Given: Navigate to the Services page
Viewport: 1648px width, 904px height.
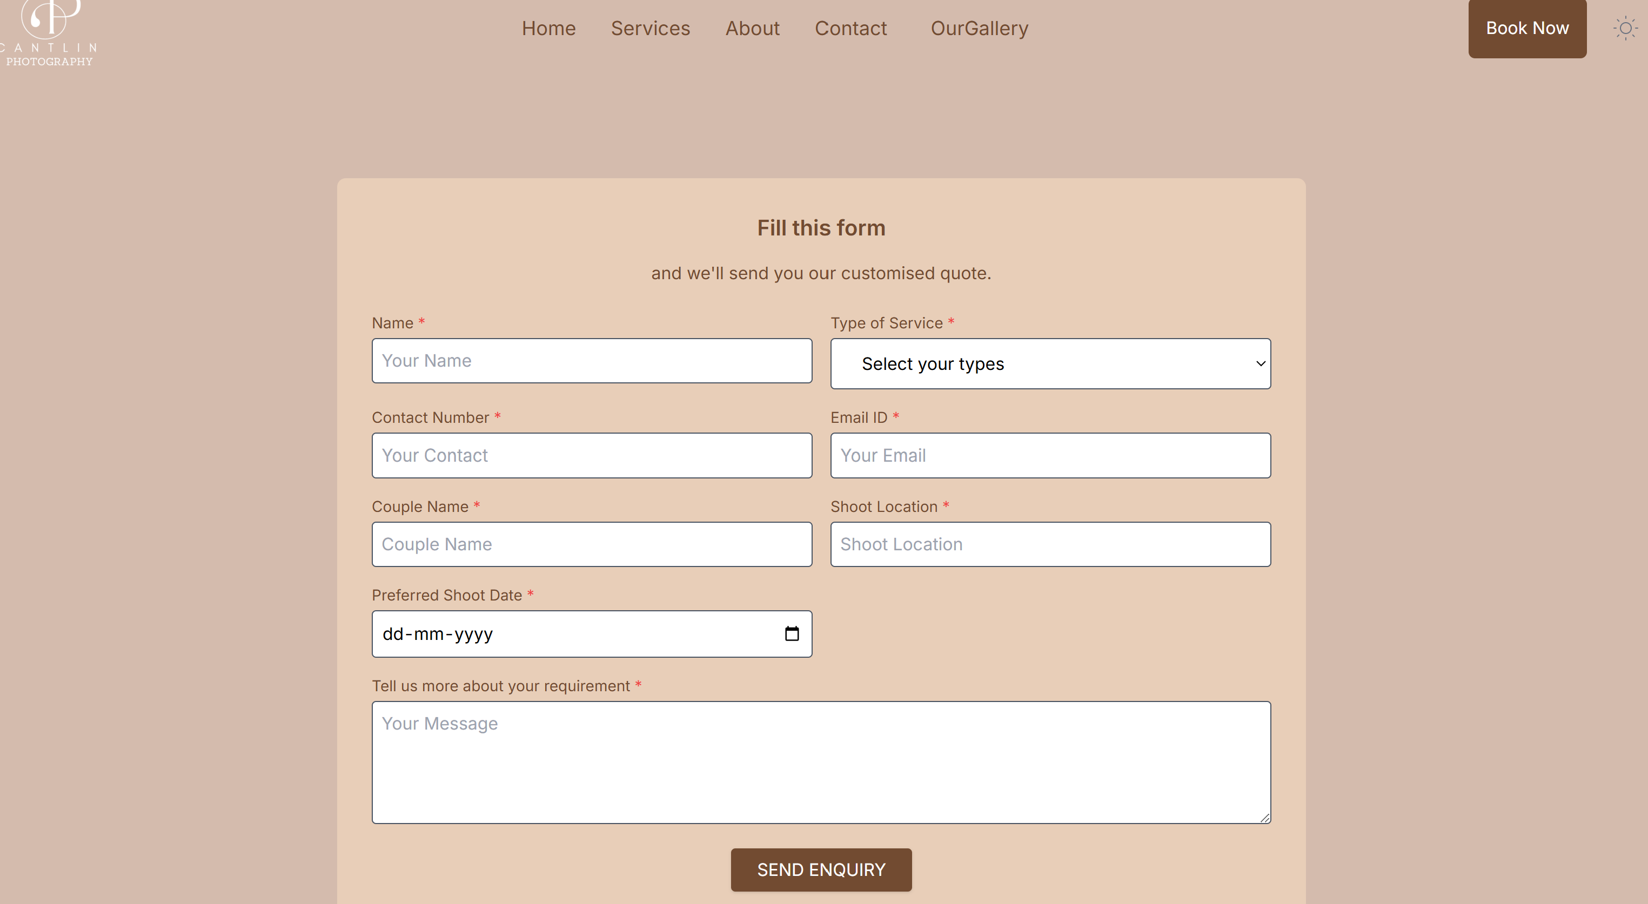Looking at the screenshot, I should click(x=650, y=28).
